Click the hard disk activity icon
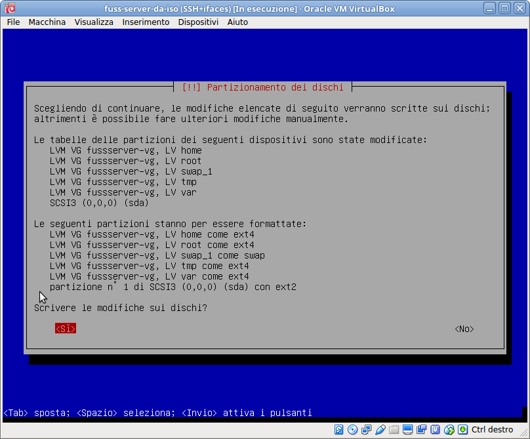Viewport: 530px width, 439px height. point(338,430)
